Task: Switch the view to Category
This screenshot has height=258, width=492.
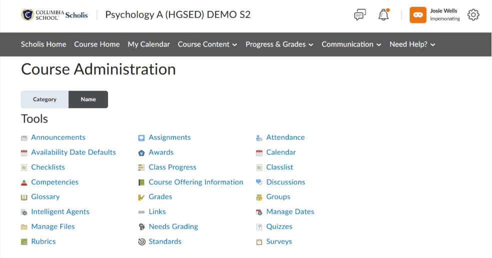Action: [44, 99]
